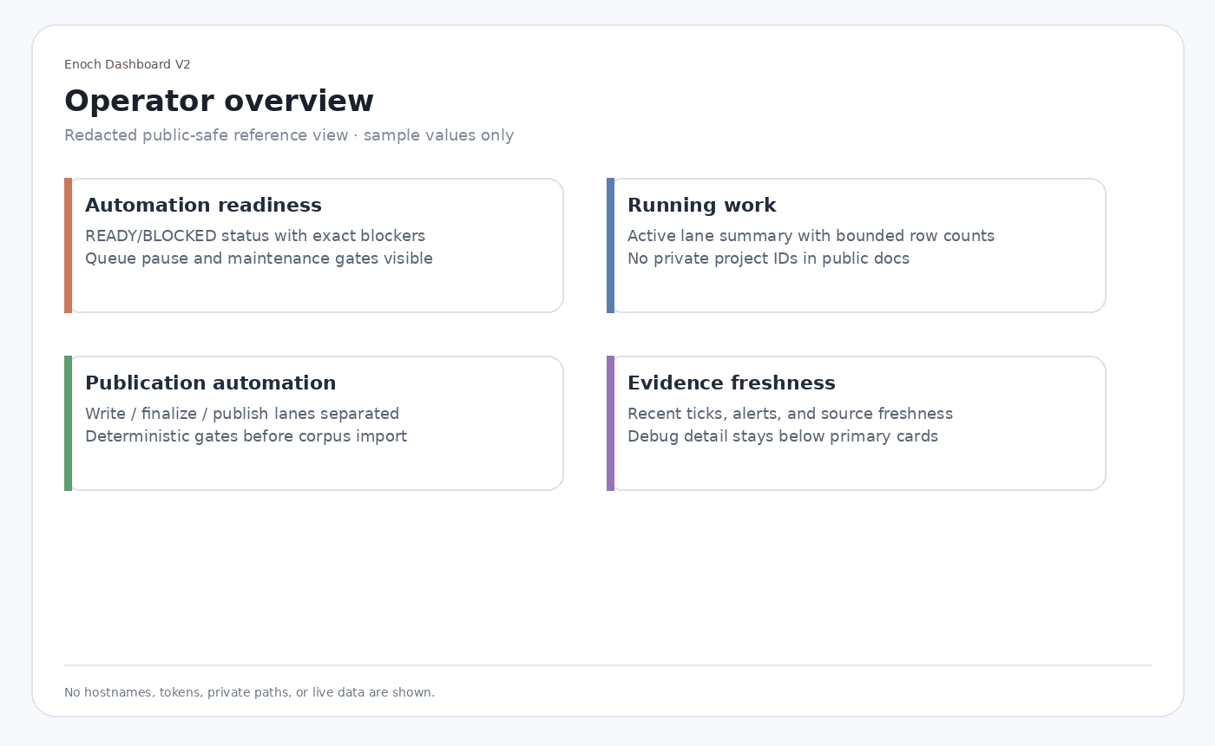Viewport: 1215px width, 746px height.
Task: Click "Deterministic gates before corpus import" line
Action: (246, 436)
